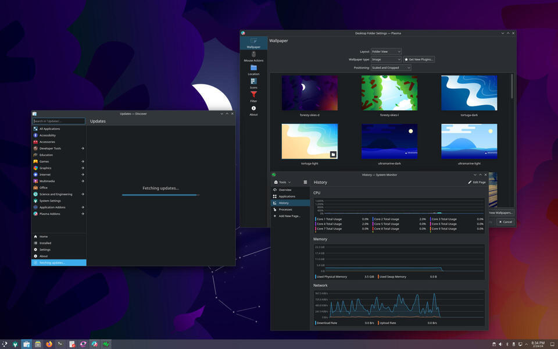The width and height of the screenshot is (558, 349).
Task: Open the Icons settings page
Action: 253,83
